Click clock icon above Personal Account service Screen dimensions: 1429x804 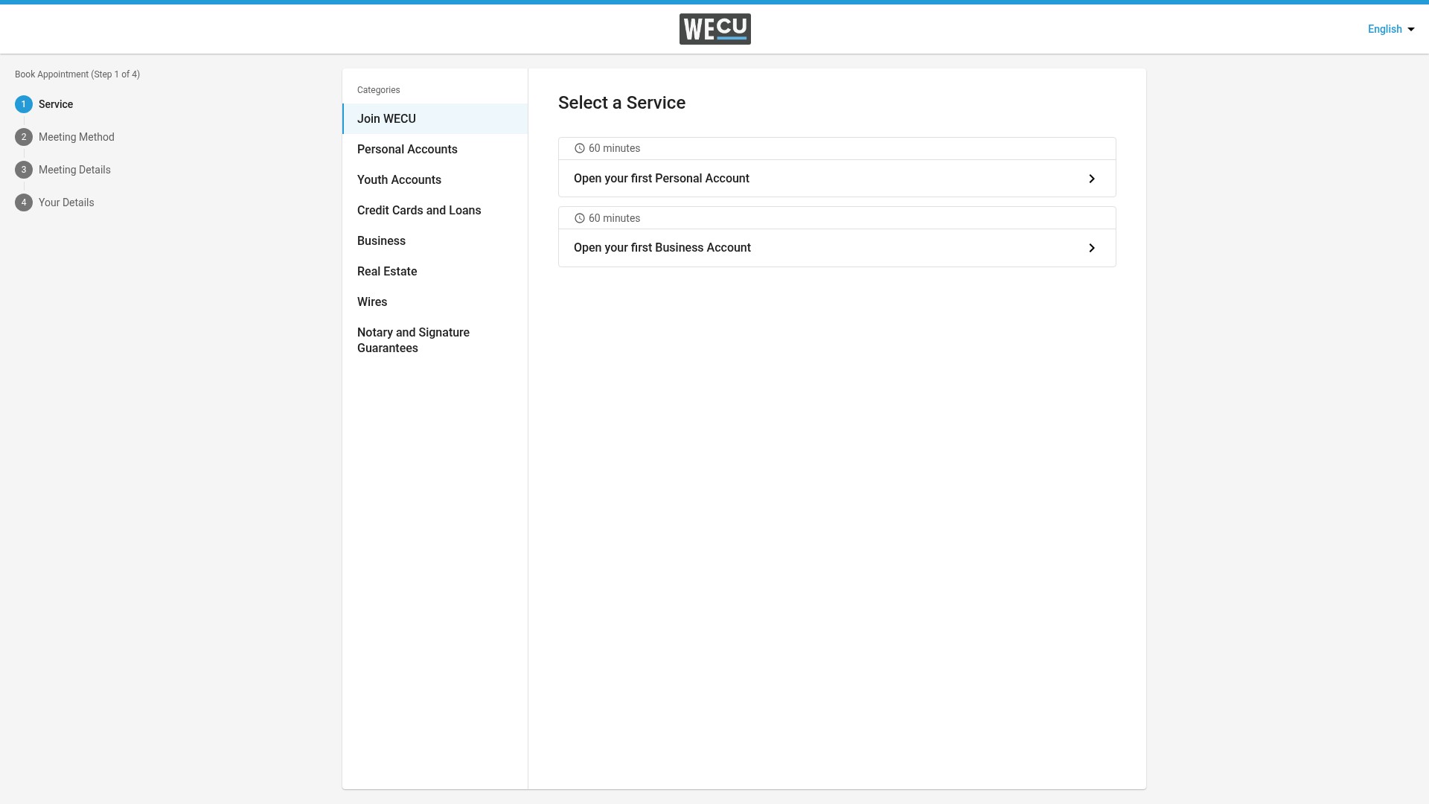(x=580, y=148)
